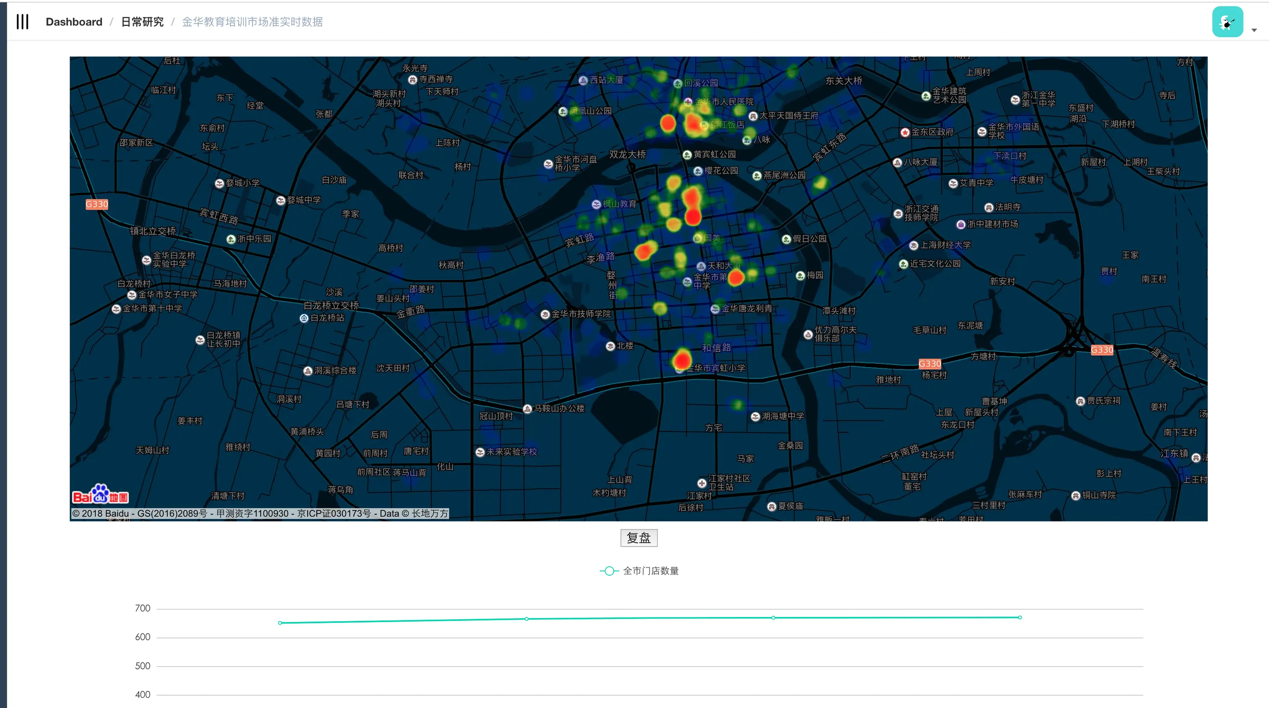The image size is (1269, 708).
Task: Click the 金华市人民医院 hospital marker
Action: [x=688, y=102]
